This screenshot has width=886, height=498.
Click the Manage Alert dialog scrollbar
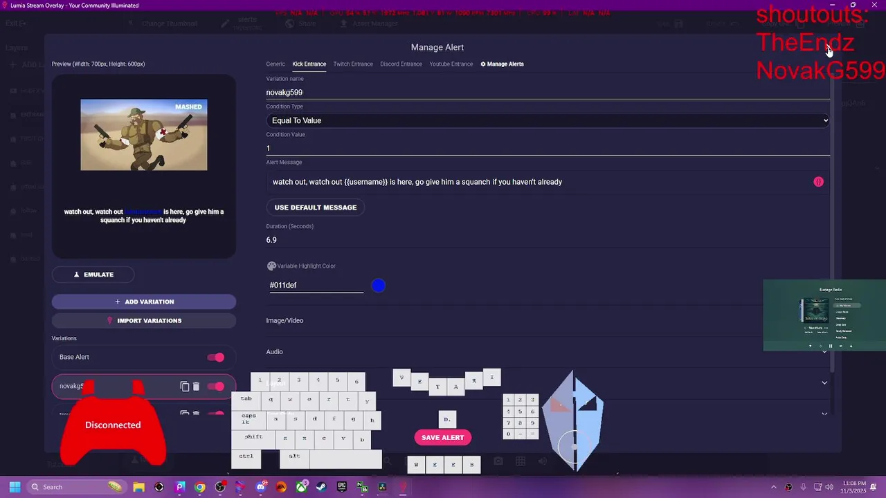coord(832,225)
